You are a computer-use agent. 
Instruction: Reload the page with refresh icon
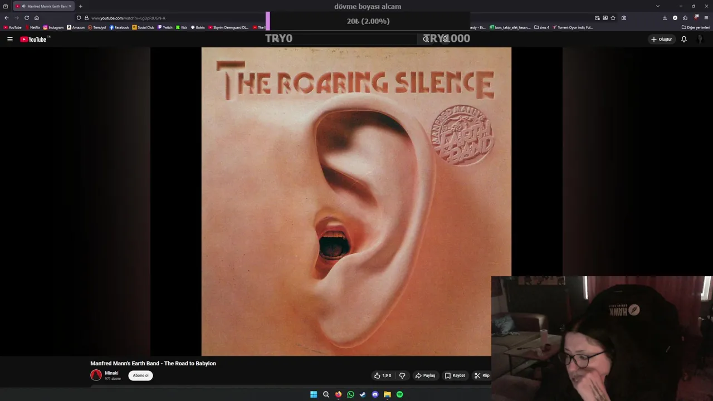coord(26,18)
